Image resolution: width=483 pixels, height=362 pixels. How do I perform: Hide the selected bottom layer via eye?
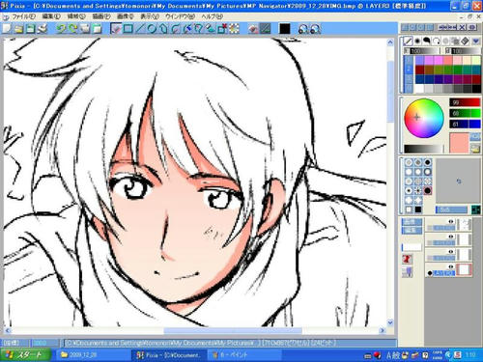click(x=451, y=266)
